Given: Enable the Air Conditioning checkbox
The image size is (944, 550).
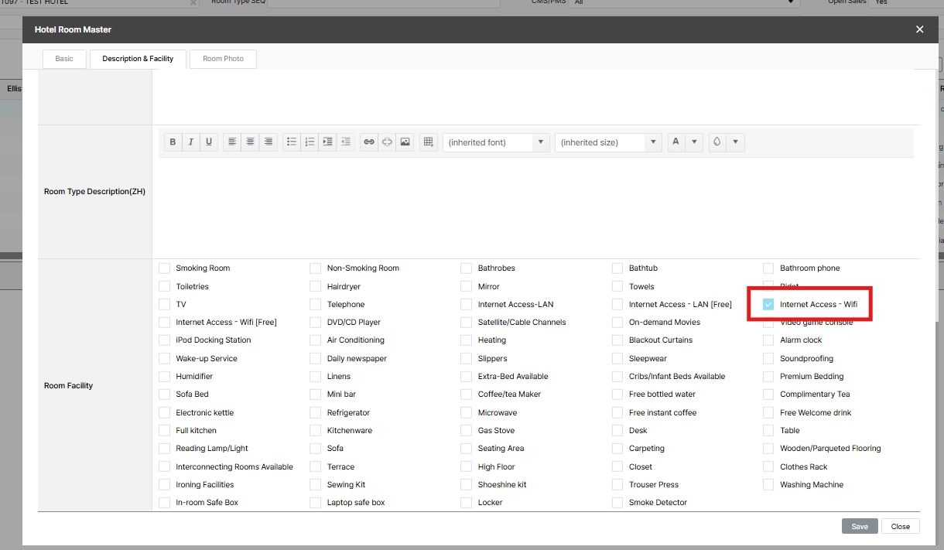Looking at the screenshot, I should coord(315,340).
